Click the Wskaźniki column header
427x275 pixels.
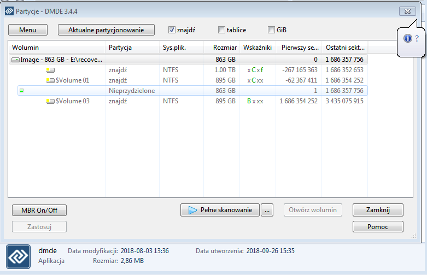pos(258,48)
